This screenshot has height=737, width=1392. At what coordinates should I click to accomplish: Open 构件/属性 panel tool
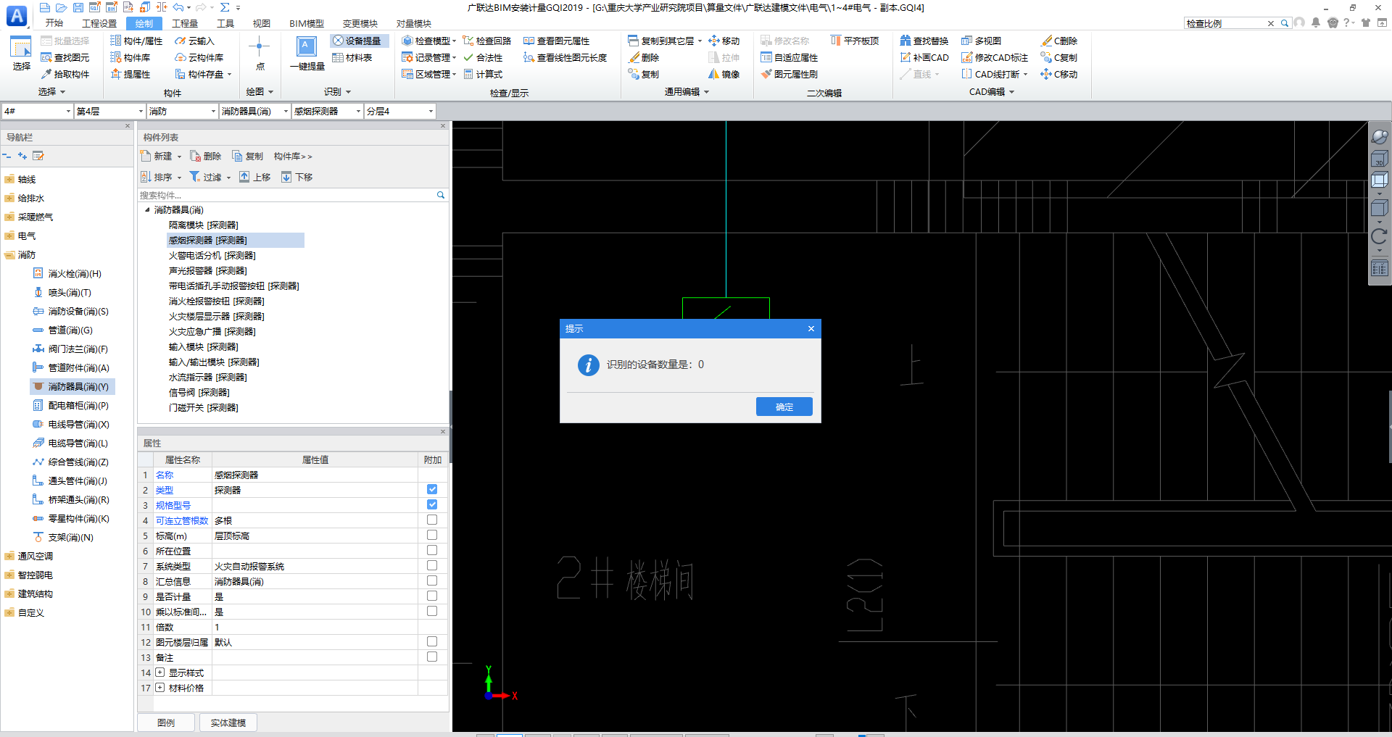point(136,41)
